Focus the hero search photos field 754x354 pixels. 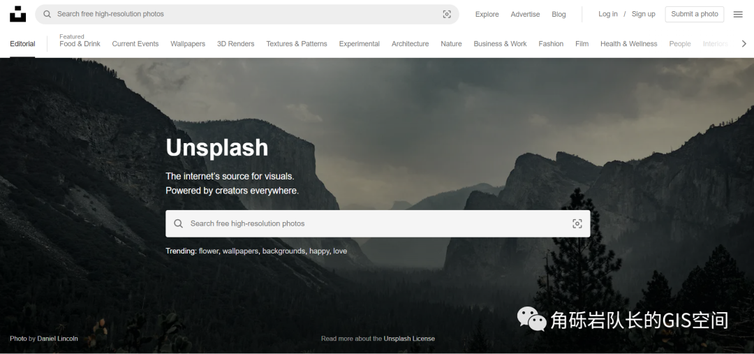[378, 223]
